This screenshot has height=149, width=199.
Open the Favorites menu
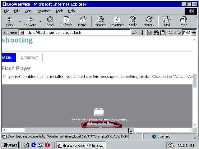44,11
